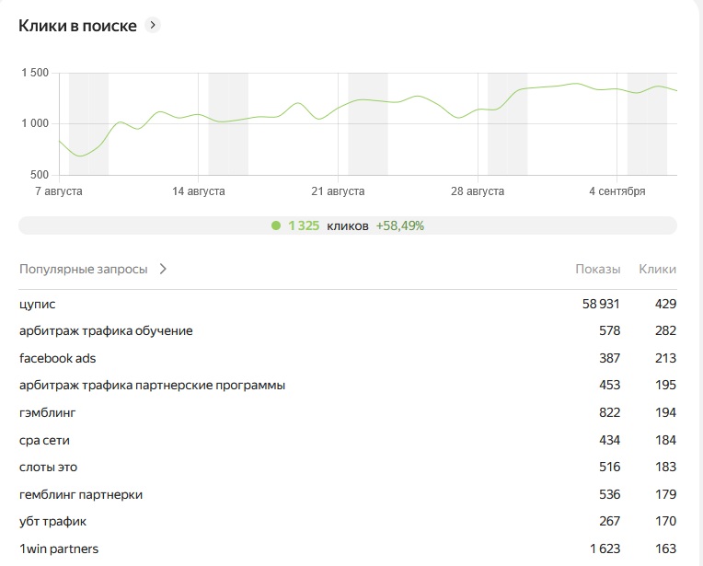Click impressions value 1 623
Image resolution: width=703 pixels, height=566 pixels.
(605, 549)
